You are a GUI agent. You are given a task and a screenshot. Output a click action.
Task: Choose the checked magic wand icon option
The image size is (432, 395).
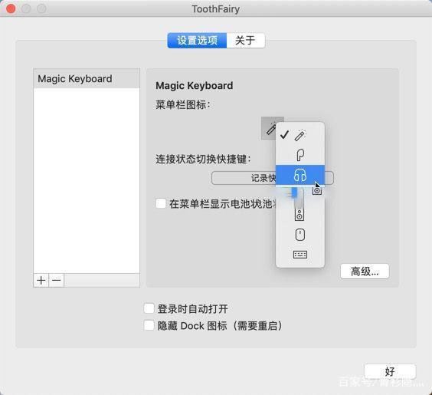click(300, 135)
